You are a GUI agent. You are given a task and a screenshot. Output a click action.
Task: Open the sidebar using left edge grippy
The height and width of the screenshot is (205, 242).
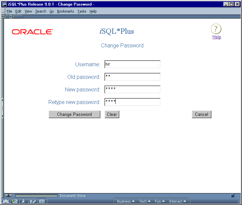(2, 108)
